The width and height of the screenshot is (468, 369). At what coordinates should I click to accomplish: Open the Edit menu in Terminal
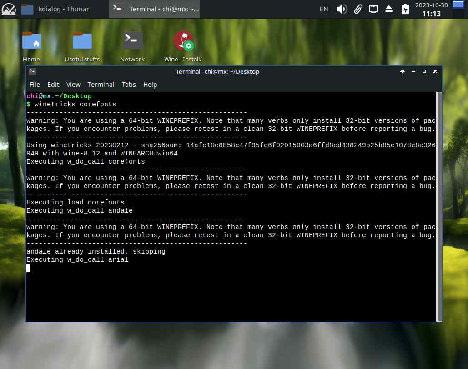pyautogui.click(x=53, y=85)
